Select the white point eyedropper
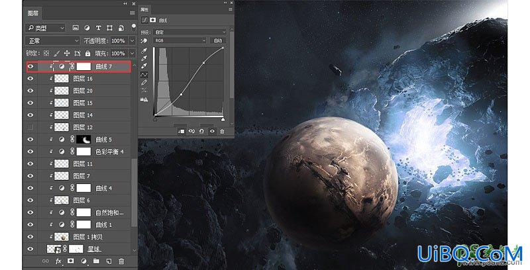530x270 pixels. pyautogui.click(x=144, y=66)
